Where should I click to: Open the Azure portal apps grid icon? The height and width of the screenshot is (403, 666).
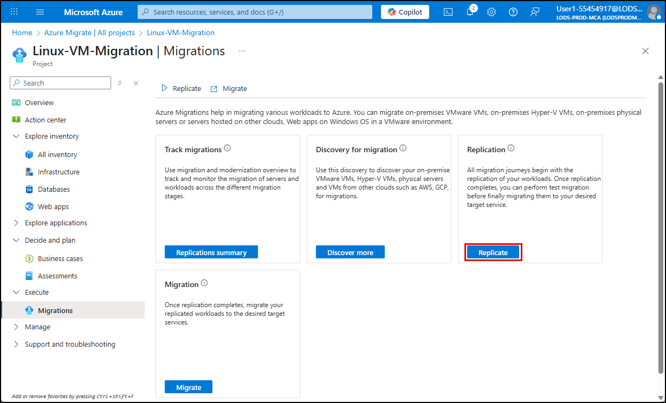[15, 12]
